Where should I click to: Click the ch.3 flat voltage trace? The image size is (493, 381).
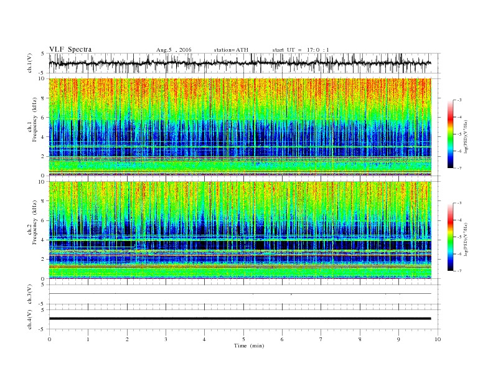pyautogui.click(x=240, y=294)
